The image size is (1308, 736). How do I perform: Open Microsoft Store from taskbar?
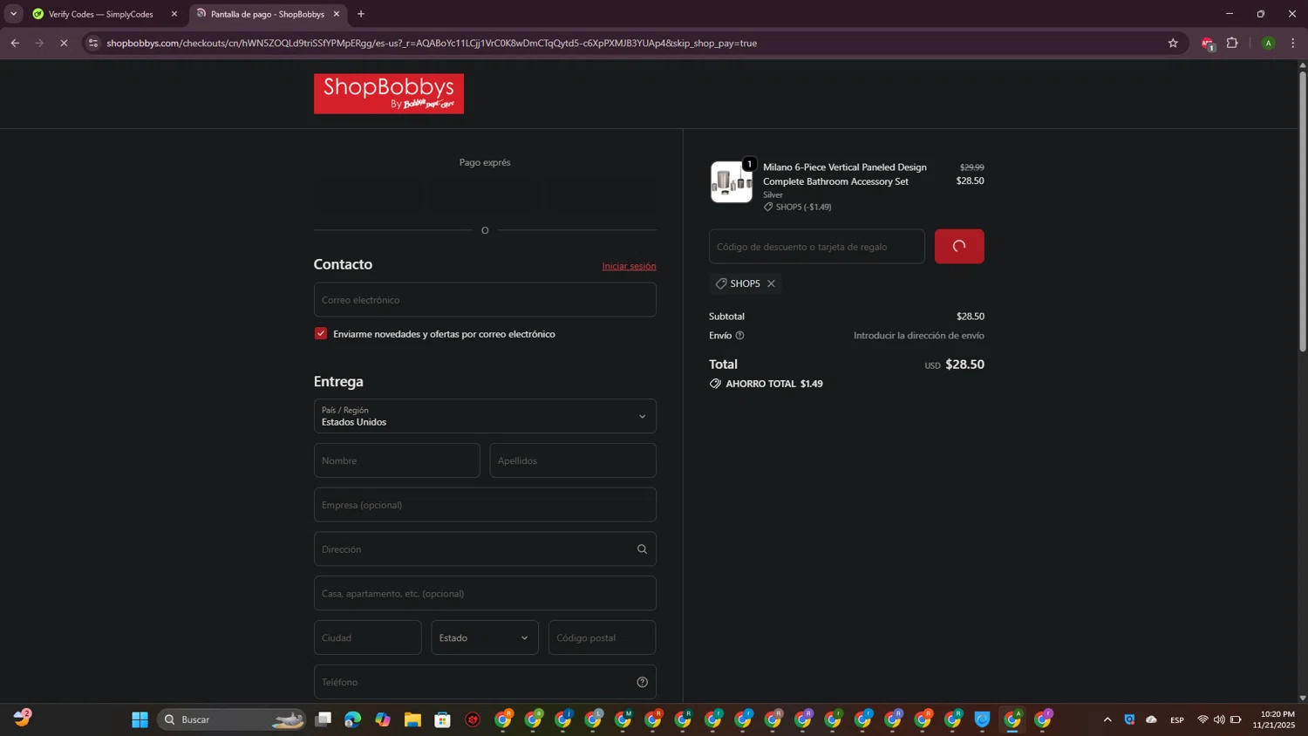443,719
